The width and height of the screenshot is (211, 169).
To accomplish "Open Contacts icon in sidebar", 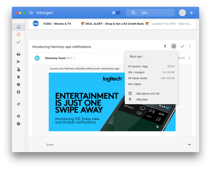I will 18,92.
